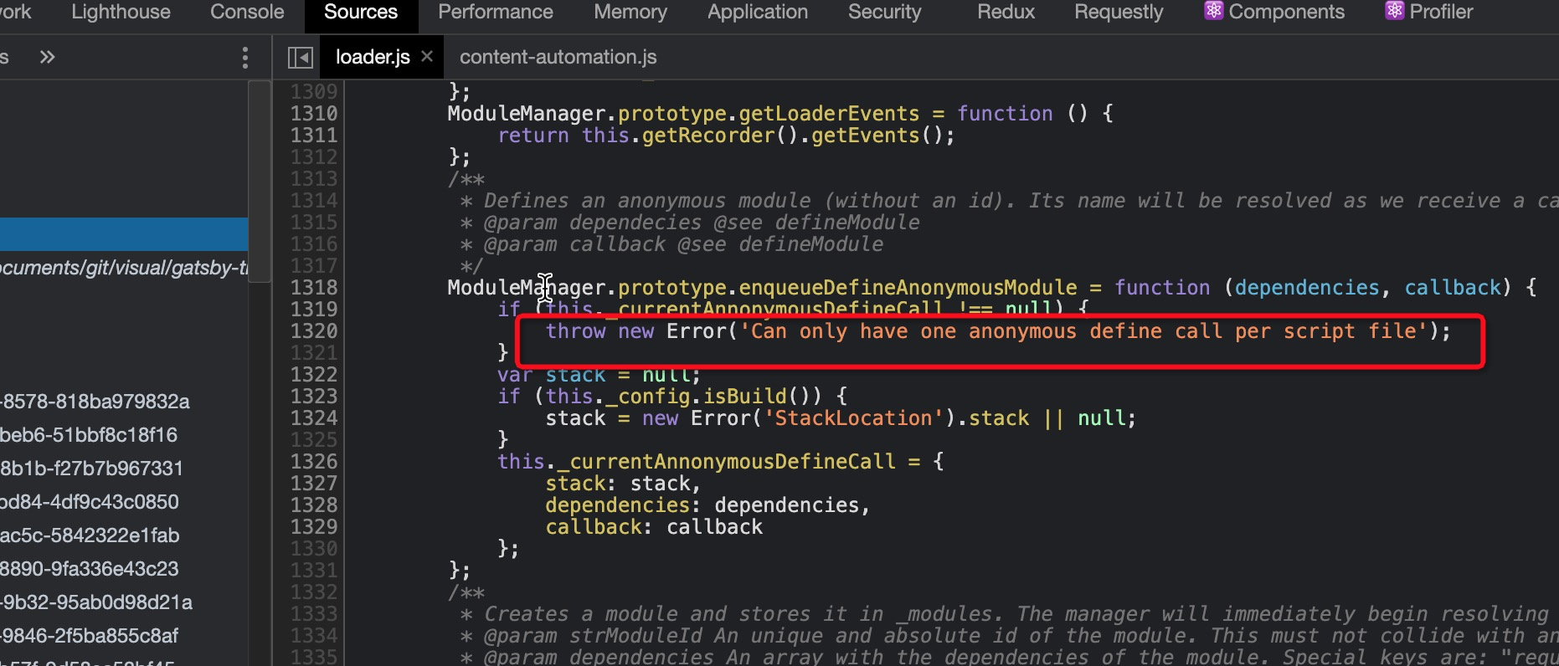This screenshot has height=666, width=1559.
Task: Open the React Components tab
Action: 1274,12
